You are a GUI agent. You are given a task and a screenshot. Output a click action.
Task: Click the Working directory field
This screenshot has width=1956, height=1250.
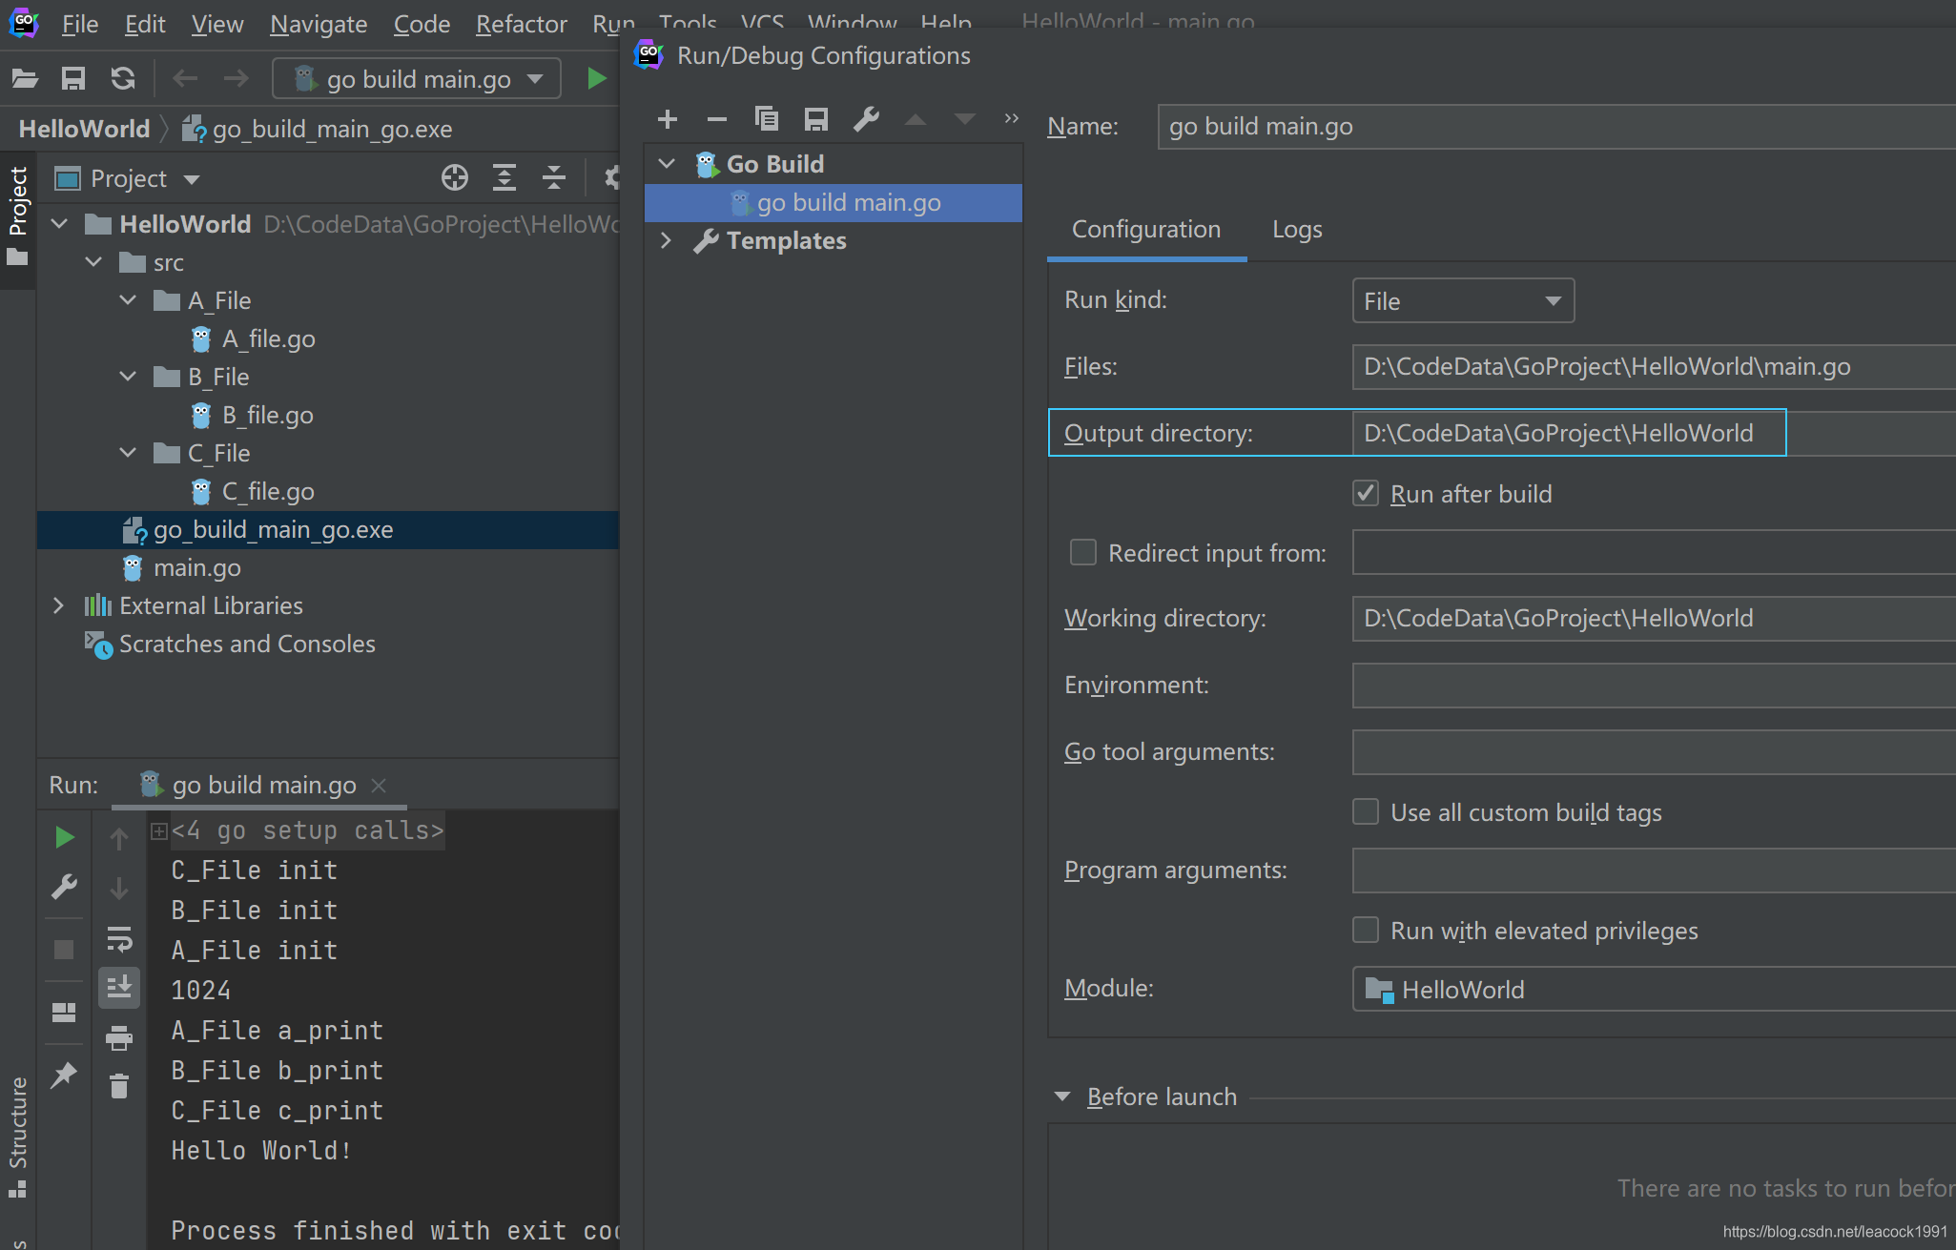point(1654,618)
